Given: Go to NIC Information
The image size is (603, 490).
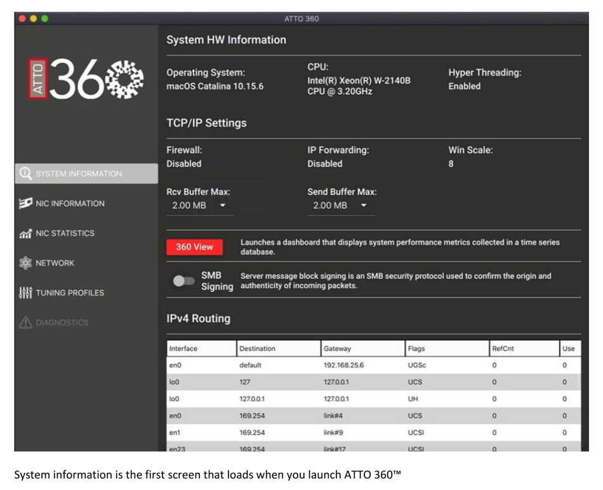Looking at the screenshot, I should point(86,203).
